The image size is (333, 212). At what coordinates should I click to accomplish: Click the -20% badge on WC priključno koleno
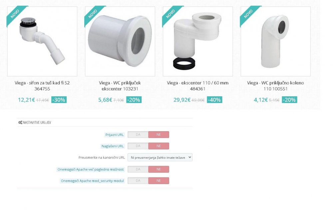coord(289,100)
